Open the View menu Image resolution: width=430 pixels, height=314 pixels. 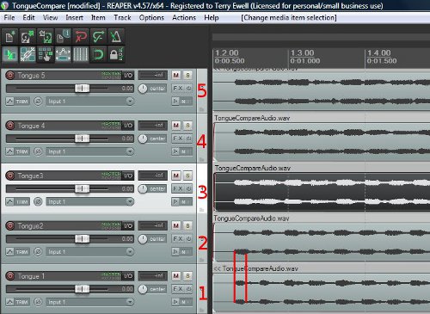[50, 18]
